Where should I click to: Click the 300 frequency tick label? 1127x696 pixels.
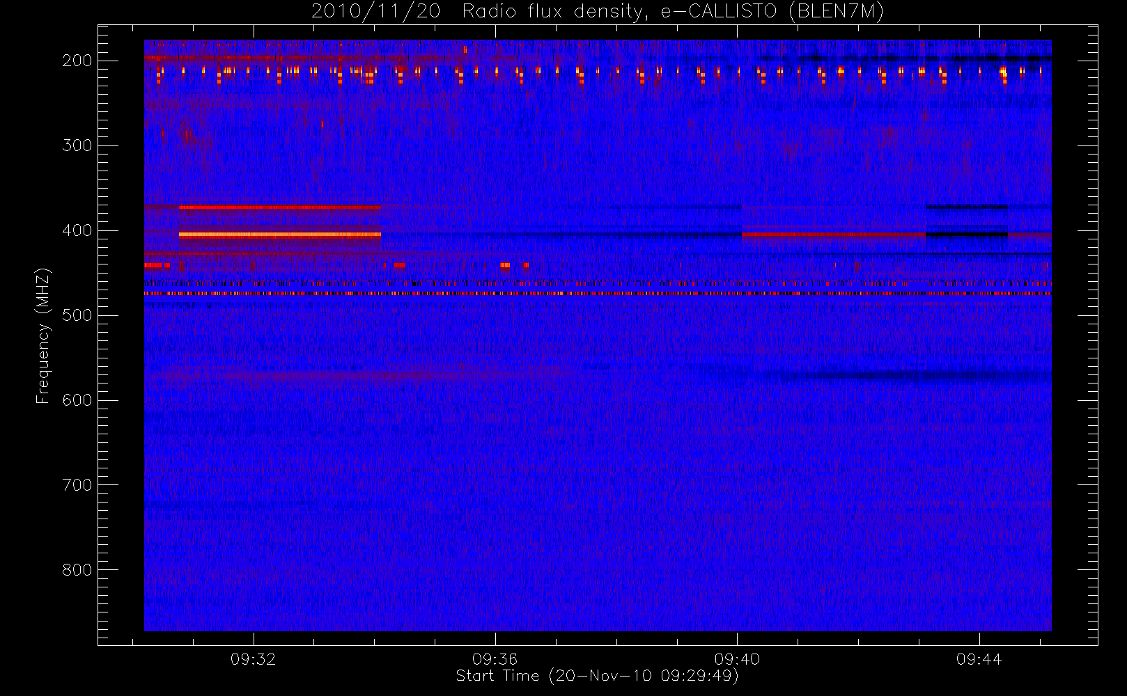point(77,145)
